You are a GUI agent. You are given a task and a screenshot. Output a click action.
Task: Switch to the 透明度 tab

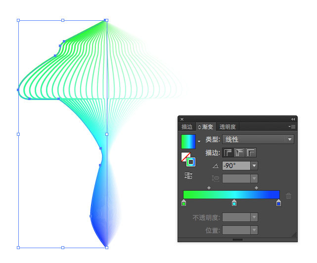click(227, 127)
